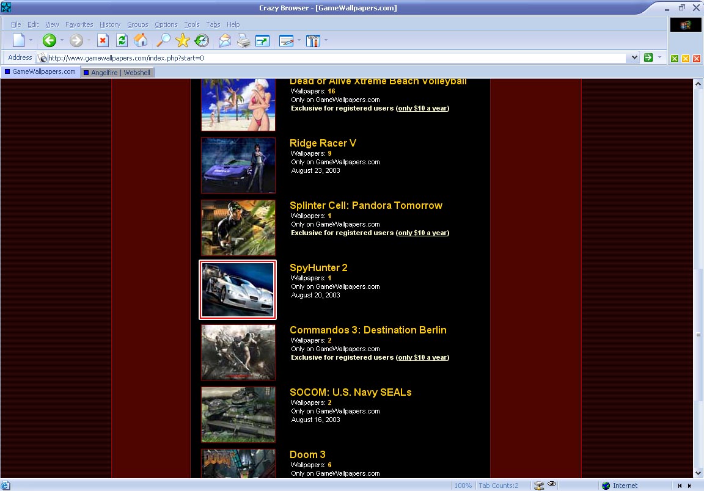Open the SpyHunter 2 title link
This screenshot has width=704, height=491.
tap(318, 268)
